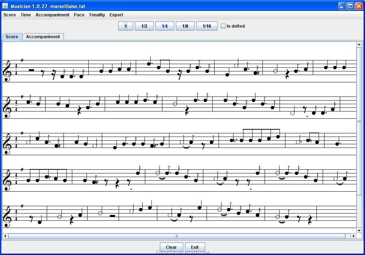Click the horizontal scrollbar thumb

coord(177,236)
